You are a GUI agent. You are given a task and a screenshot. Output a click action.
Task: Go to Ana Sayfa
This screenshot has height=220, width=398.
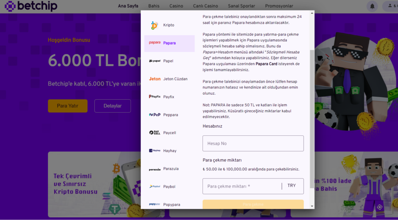coord(128,6)
